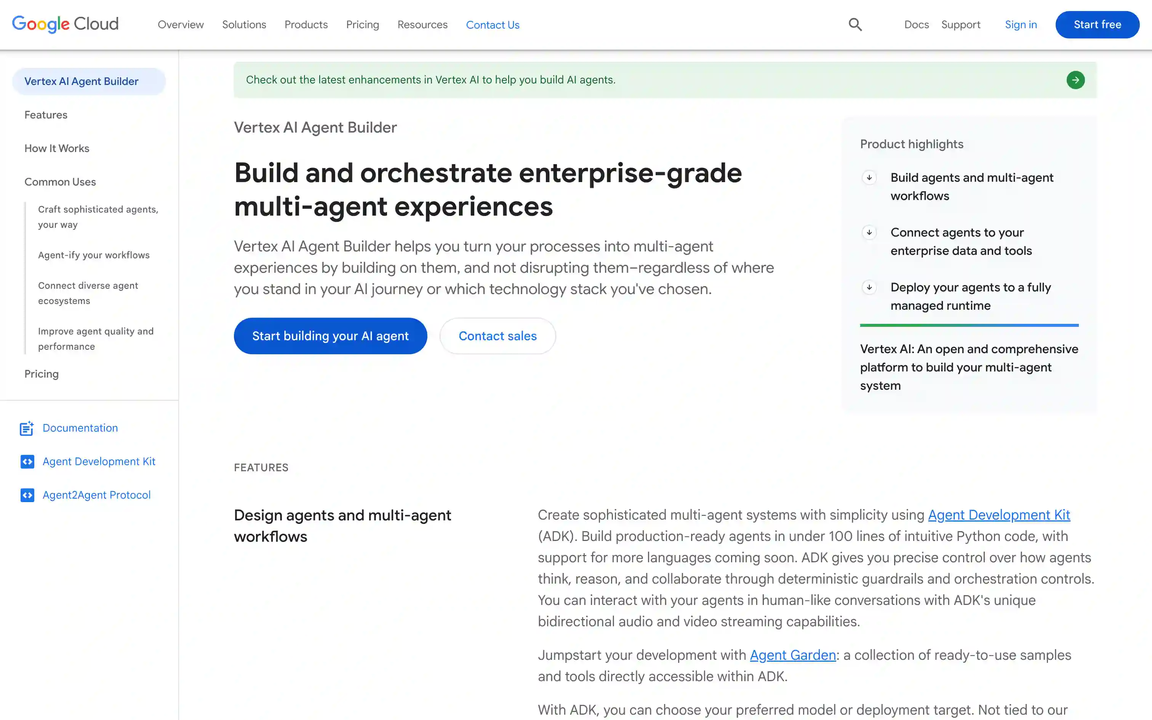Click the search magnifier icon
The image size is (1152, 720).
pyautogui.click(x=855, y=25)
